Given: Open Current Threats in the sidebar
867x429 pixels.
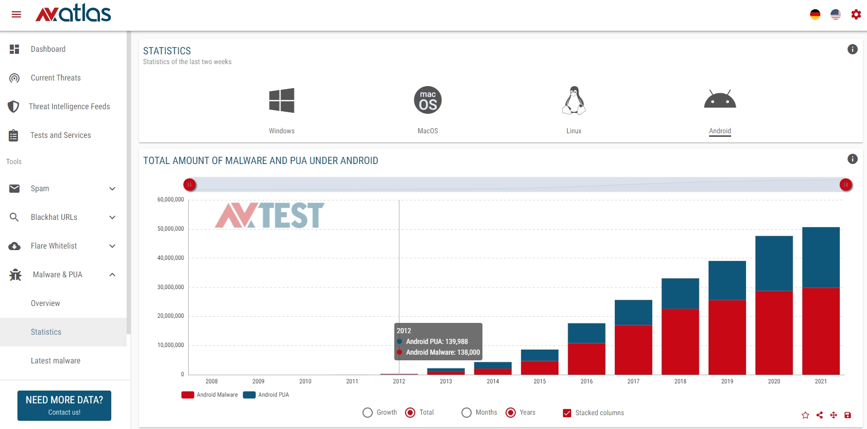Looking at the screenshot, I should 55,78.
